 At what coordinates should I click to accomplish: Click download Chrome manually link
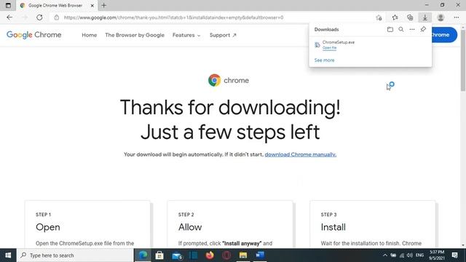(301, 154)
